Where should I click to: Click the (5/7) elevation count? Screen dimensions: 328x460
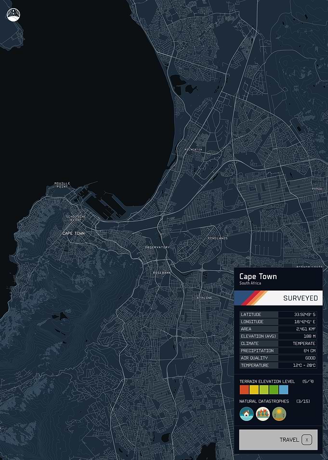click(308, 381)
